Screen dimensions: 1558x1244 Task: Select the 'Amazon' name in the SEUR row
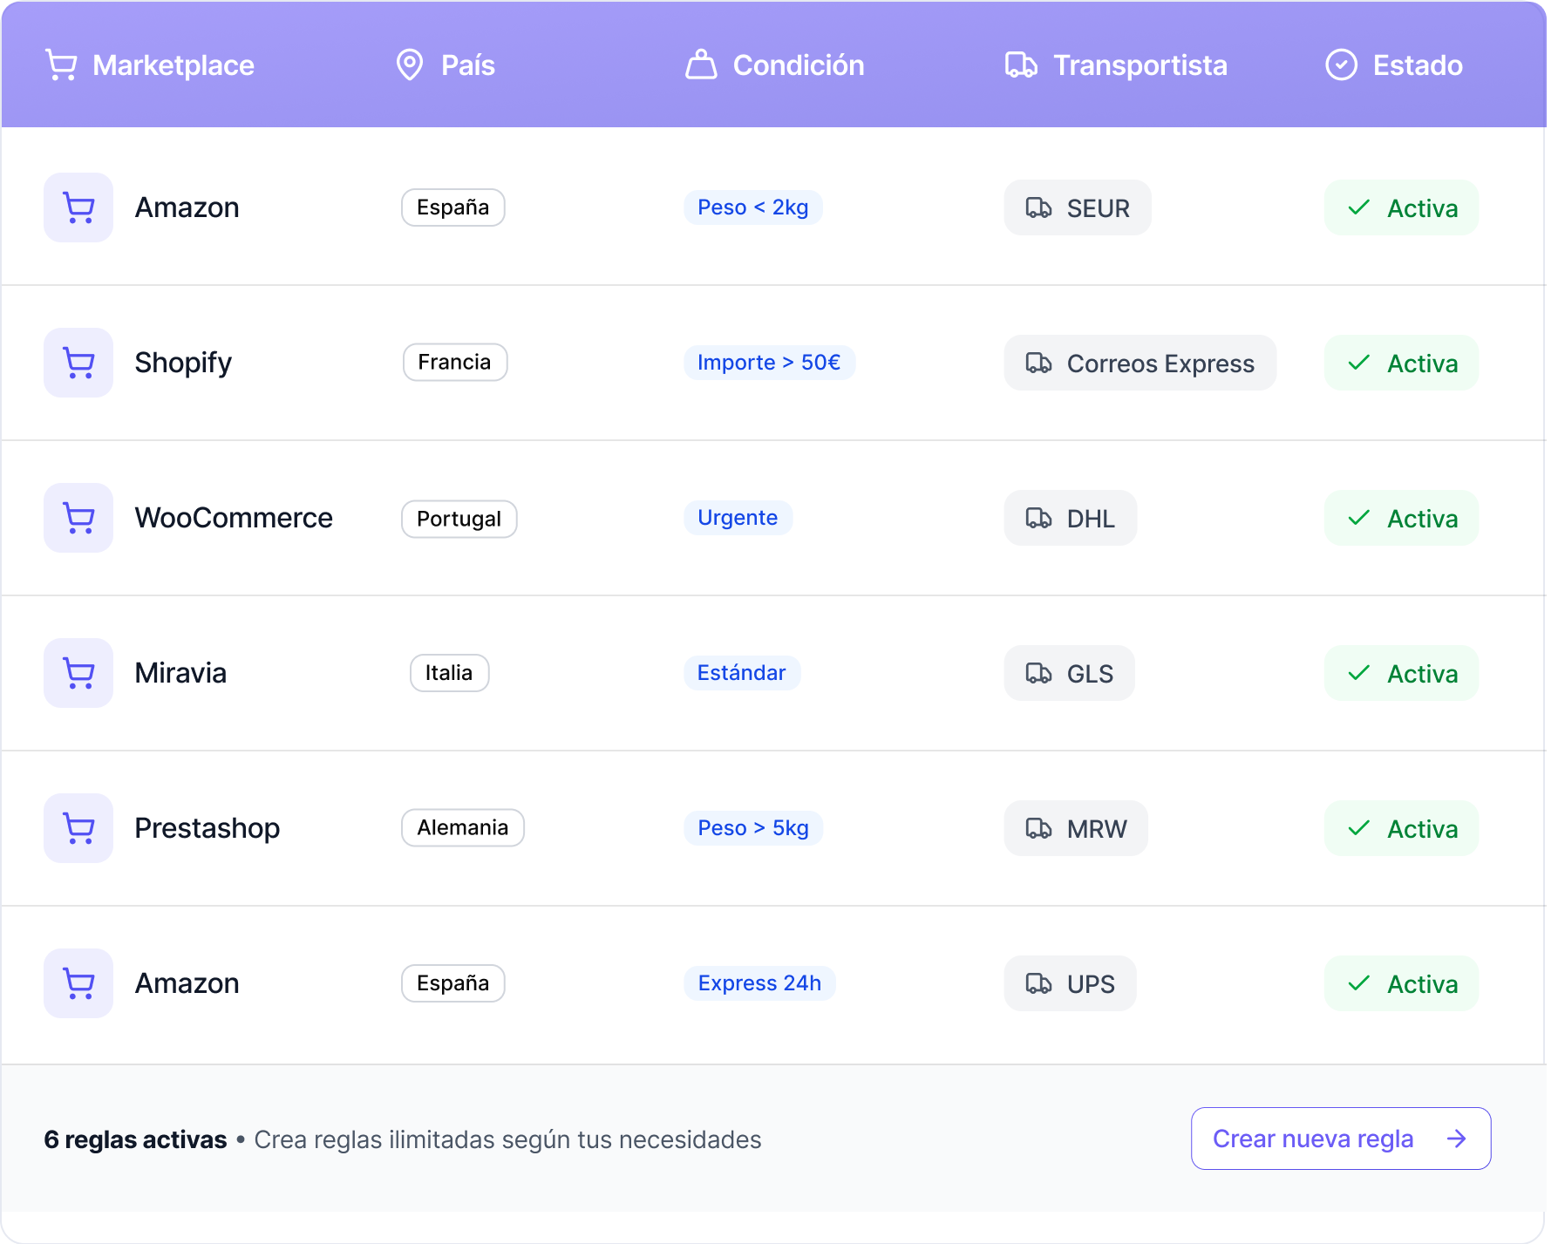tap(187, 207)
